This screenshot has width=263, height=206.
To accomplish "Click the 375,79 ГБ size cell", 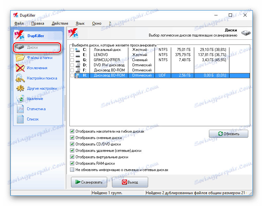I will (x=182, y=55).
